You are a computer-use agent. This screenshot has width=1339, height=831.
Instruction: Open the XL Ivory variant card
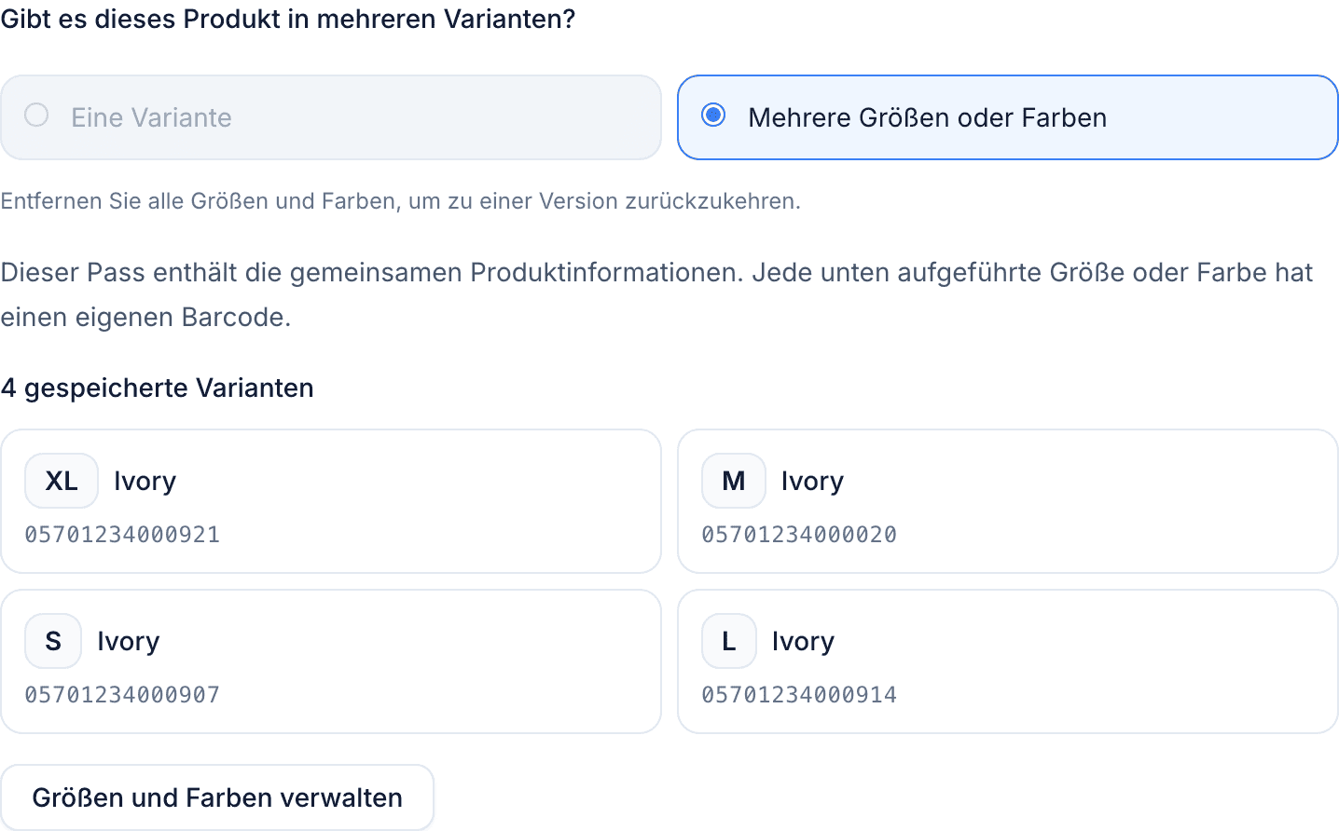pos(331,501)
